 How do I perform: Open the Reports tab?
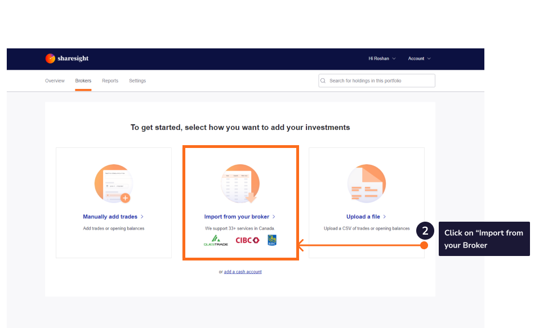[110, 80]
